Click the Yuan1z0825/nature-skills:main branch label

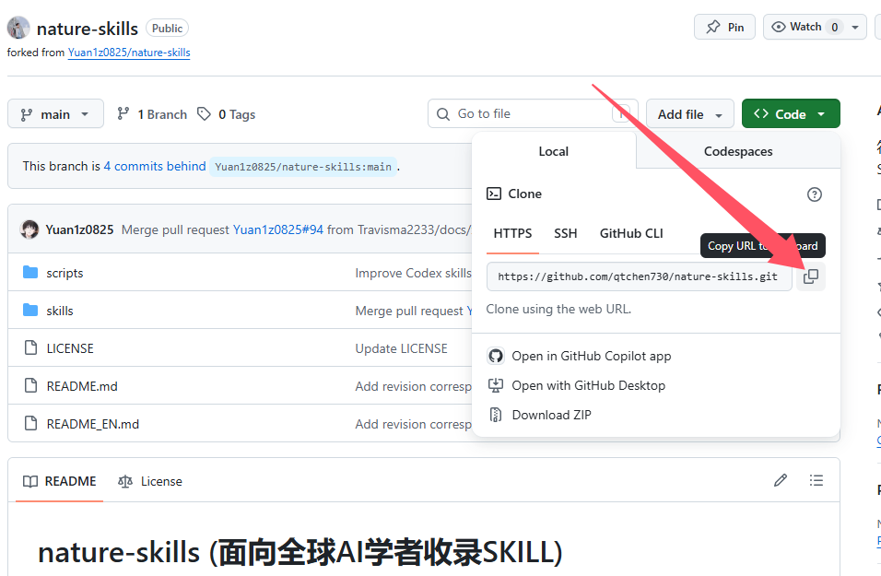[x=303, y=167]
